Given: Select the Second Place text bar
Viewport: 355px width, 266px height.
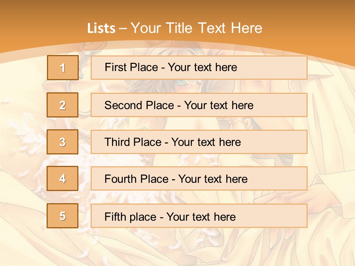Looking at the screenshot, I should (199, 105).
